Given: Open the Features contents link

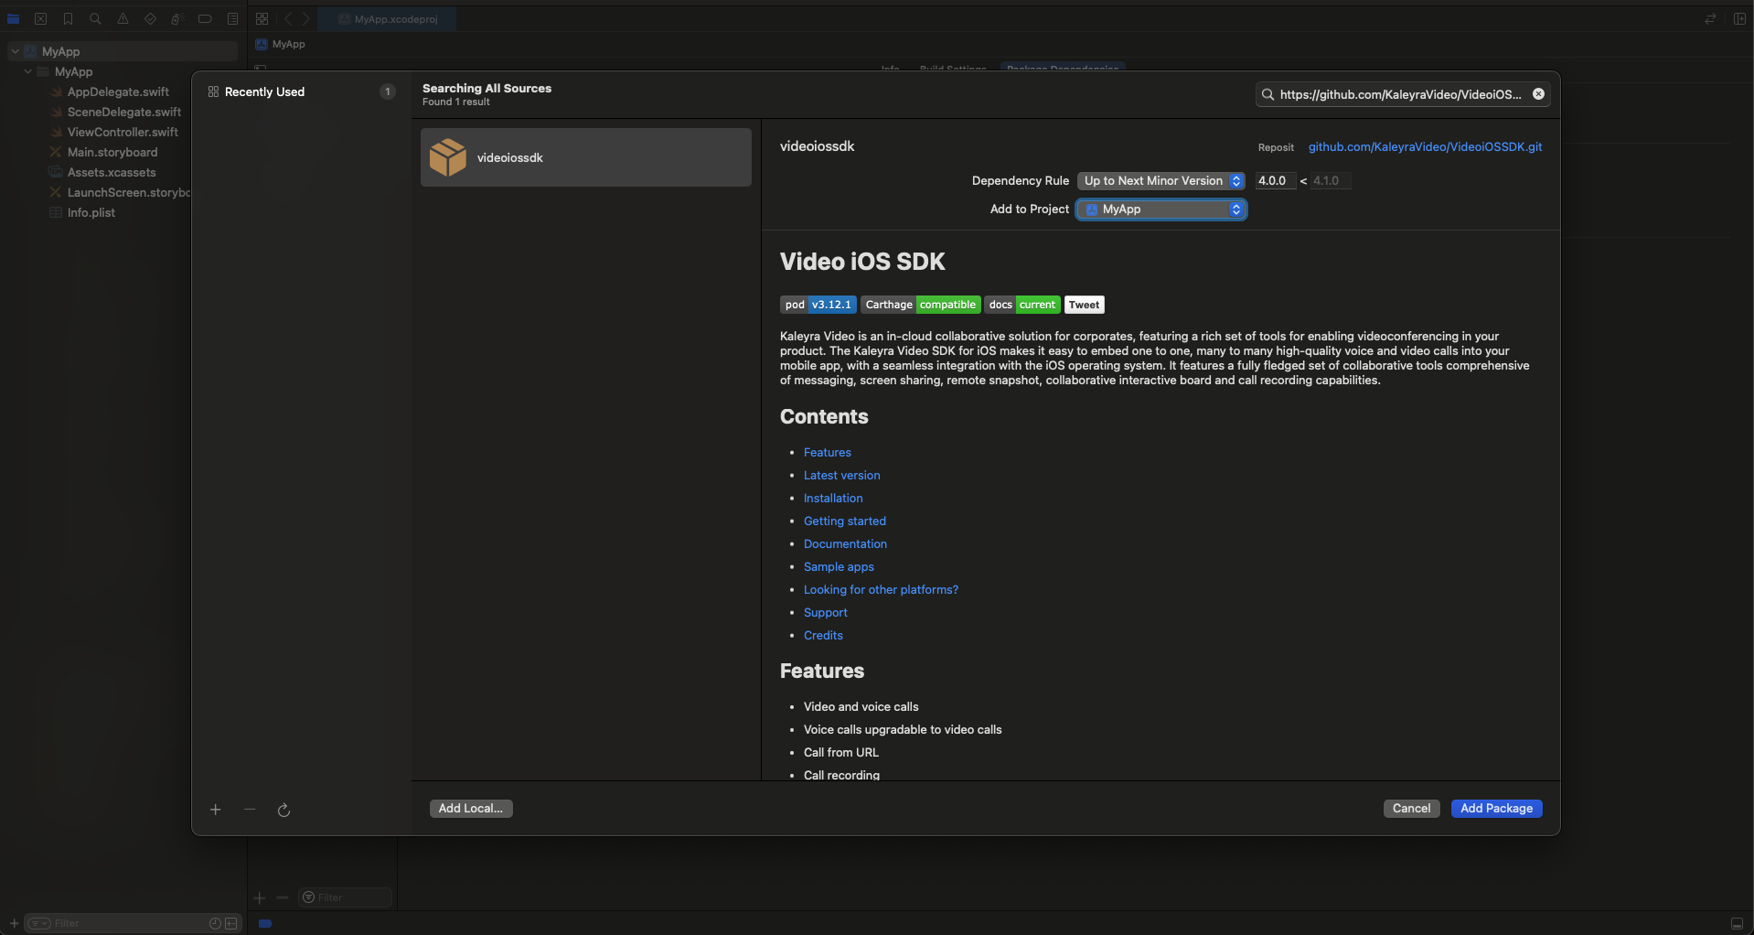Looking at the screenshot, I should click(x=827, y=452).
